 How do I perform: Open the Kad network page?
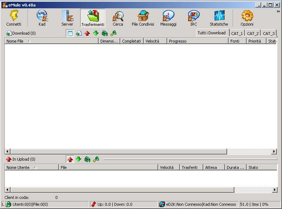pos(42,18)
